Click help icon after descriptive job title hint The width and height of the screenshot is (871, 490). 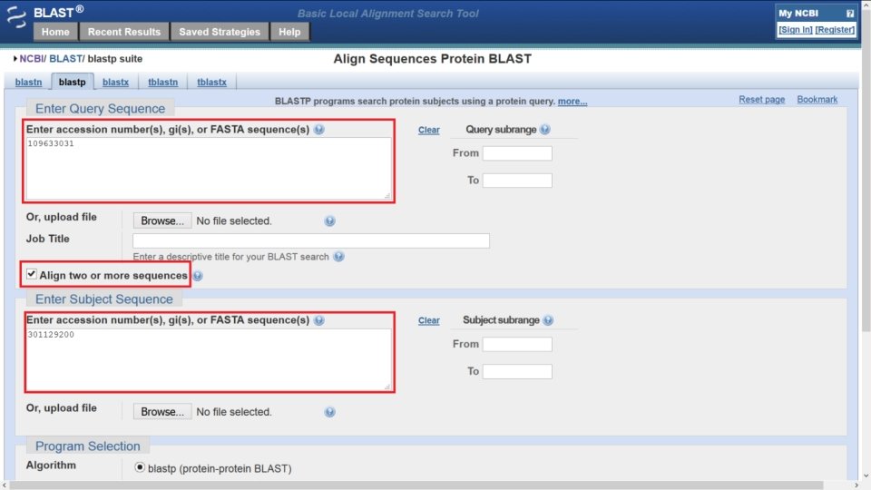338,257
